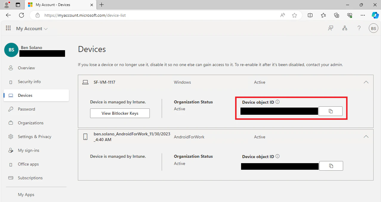Click info icon beside SF-VM-1117 Device object ID
The height and width of the screenshot is (202, 381).
click(277, 102)
